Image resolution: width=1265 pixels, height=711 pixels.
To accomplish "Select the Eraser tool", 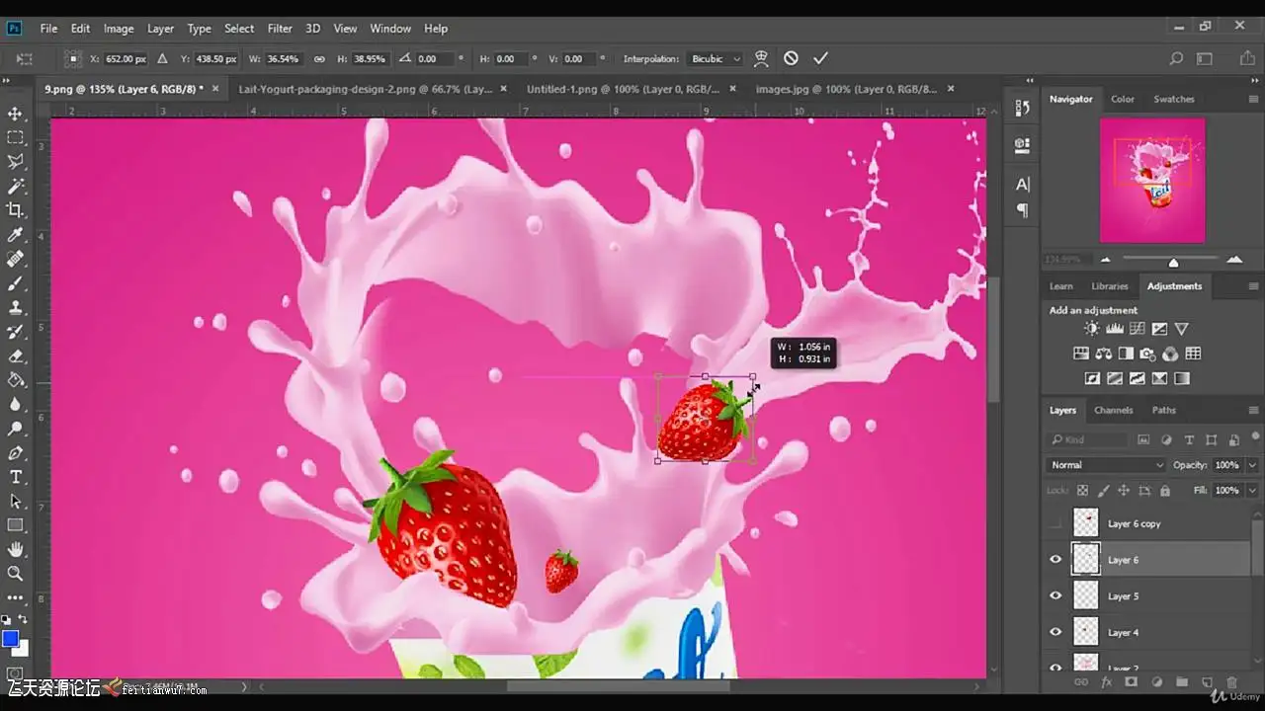I will (x=16, y=355).
